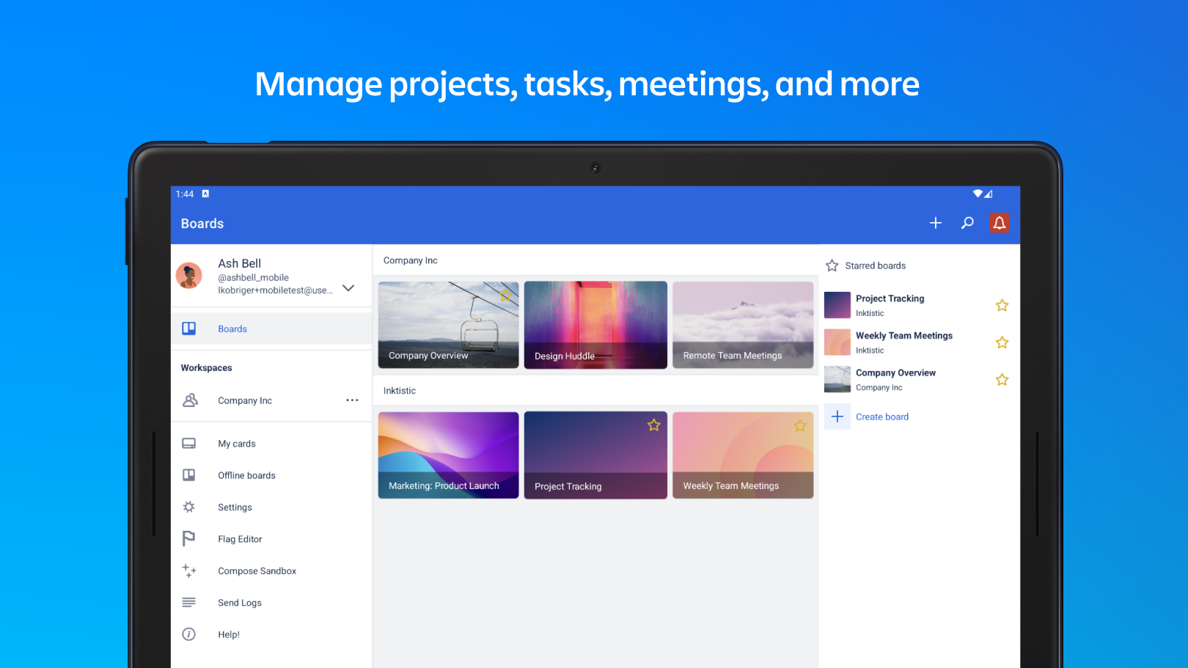Select the Ash Bell profile avatar
1188x668 pixels.
point(189,275)
